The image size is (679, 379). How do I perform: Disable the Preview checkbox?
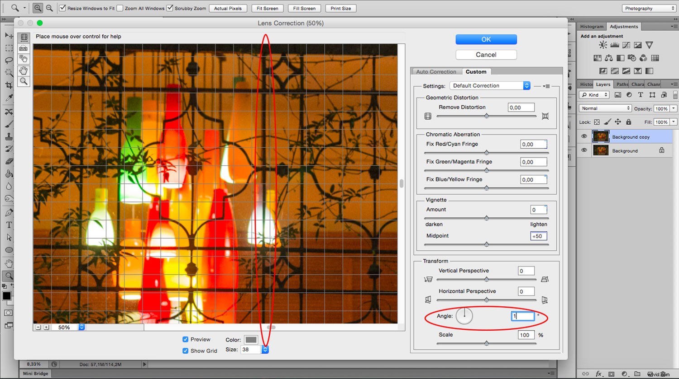pos(185,339)
